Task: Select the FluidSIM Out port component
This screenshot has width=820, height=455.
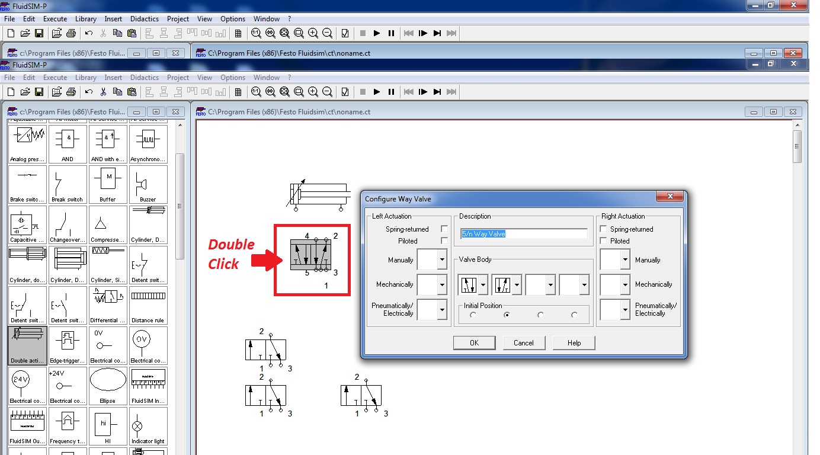Action: 28,425
